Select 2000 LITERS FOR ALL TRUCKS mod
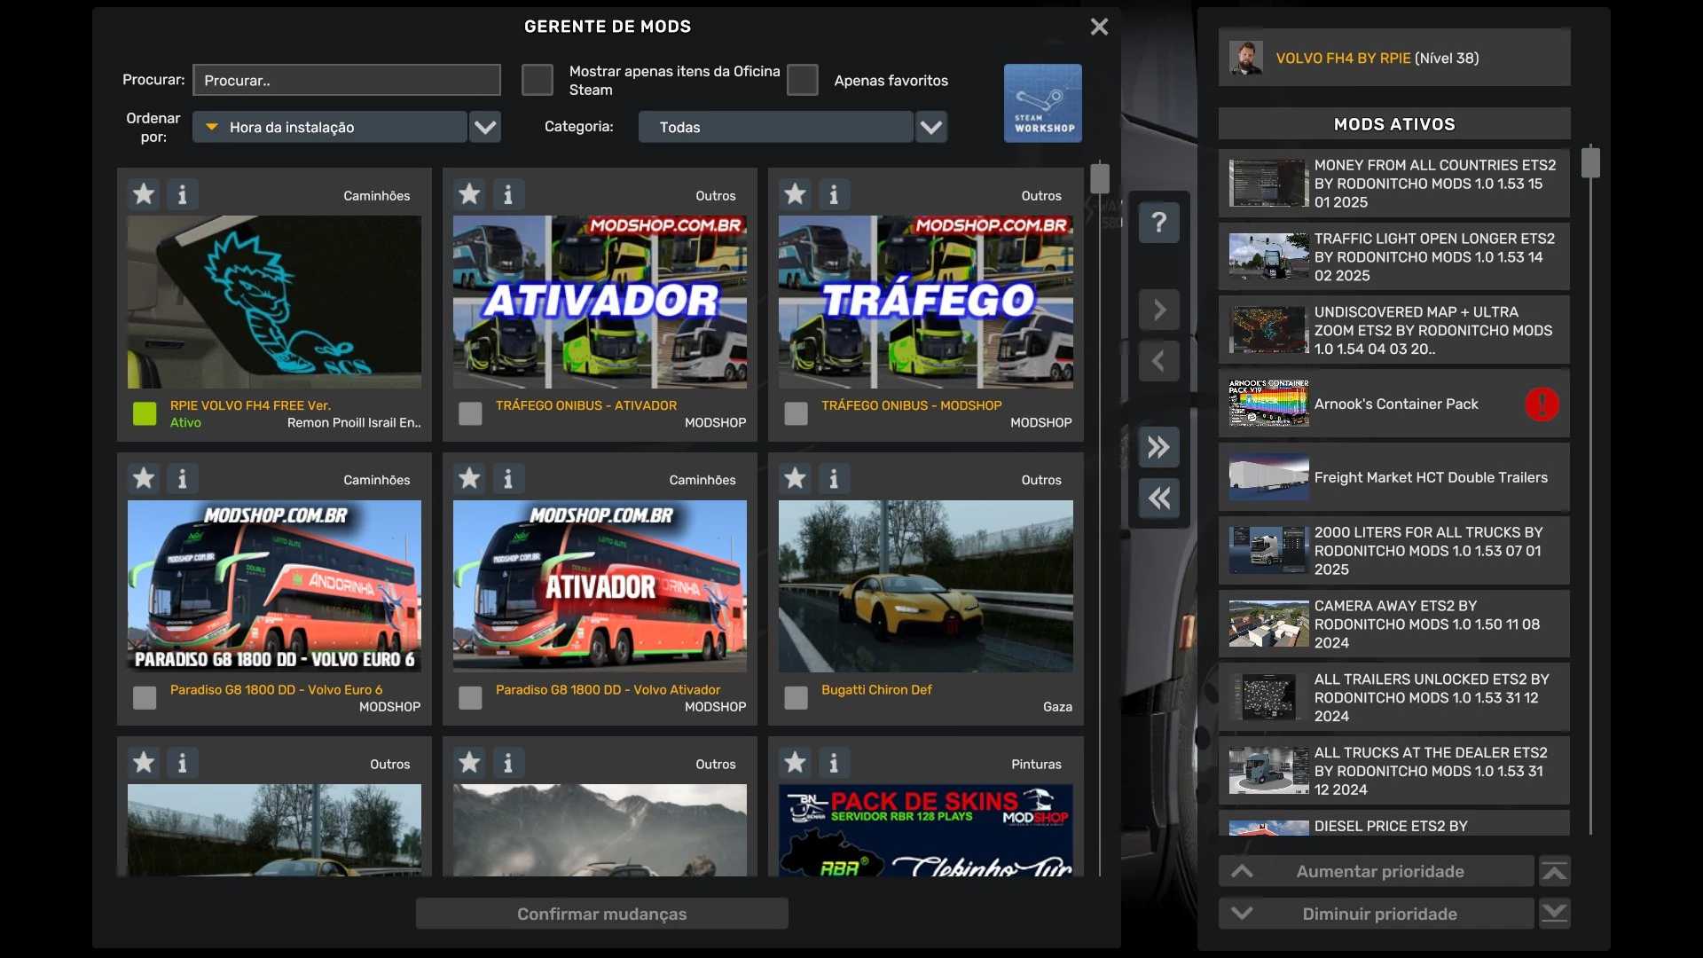Image resolution: width=1703 pixels, height=958 pixels. pyautogui.click(x=1393, y=551)
